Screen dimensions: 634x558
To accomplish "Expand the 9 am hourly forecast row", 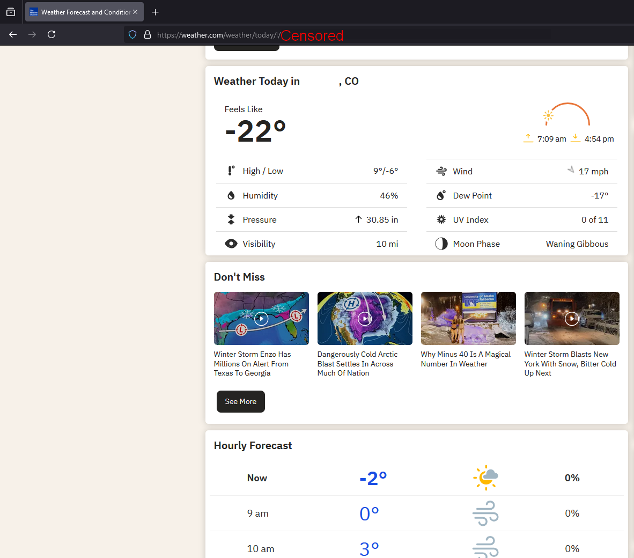I will coord(416,513).
